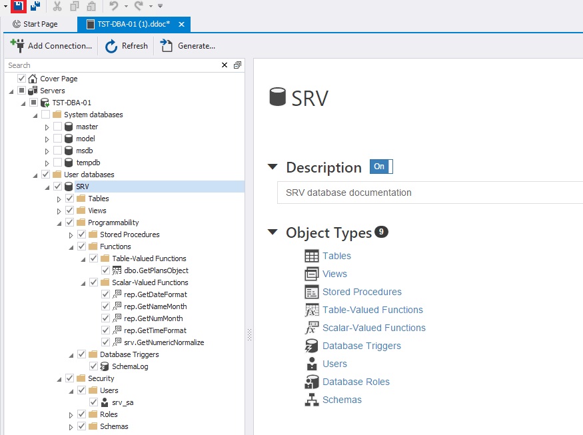This screenshot has height=435, width=583.
Task: Click the Save icon in the toolbar
Action: 19,6
